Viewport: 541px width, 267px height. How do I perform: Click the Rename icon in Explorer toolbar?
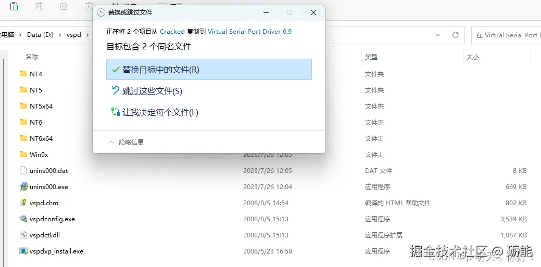(39, 6)
